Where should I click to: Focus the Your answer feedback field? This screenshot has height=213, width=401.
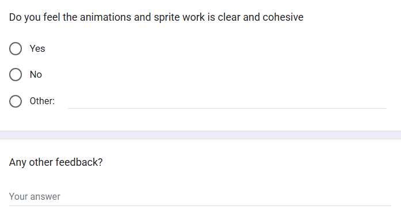(200, 197)
